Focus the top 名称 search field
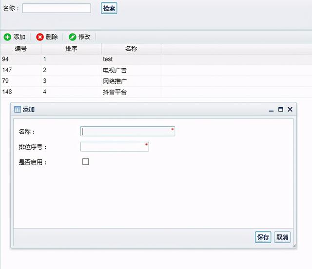Screen dimensions: 312x269 [57, 8]
